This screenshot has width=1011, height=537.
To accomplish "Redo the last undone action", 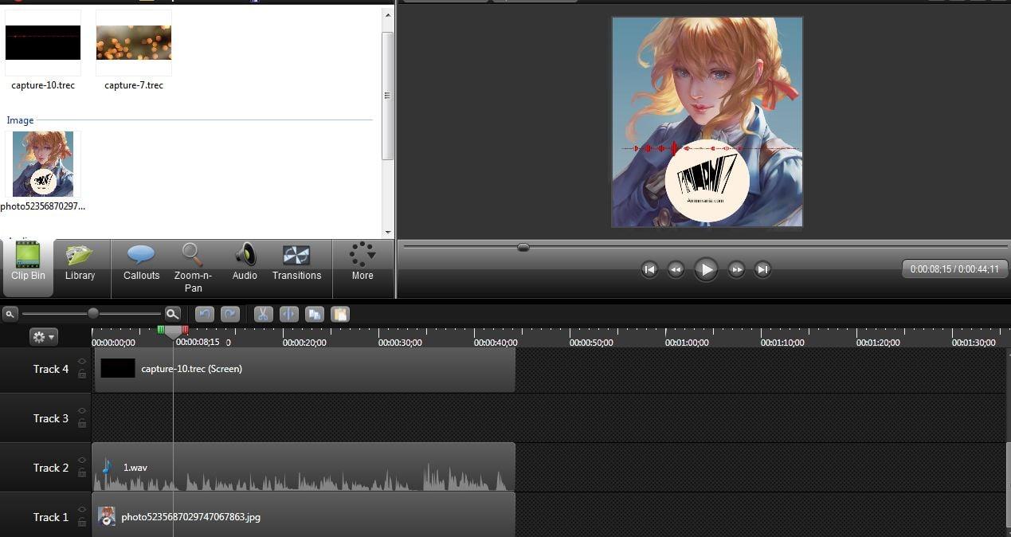I will (x=230, y=314).
